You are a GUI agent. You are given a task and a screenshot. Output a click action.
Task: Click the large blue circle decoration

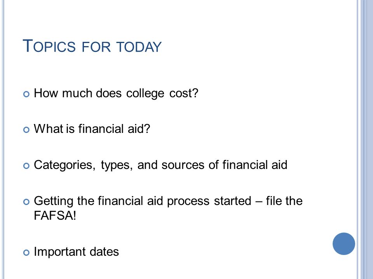tap(344, 244)
